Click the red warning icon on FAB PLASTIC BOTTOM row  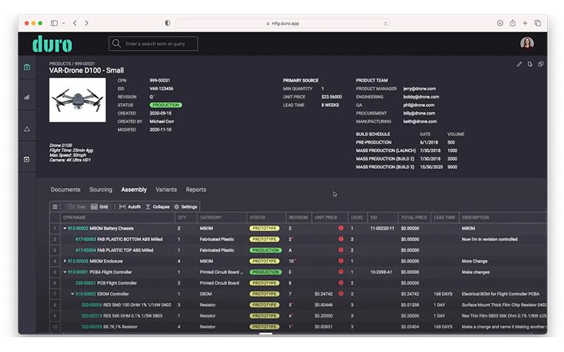click(341, 239)
